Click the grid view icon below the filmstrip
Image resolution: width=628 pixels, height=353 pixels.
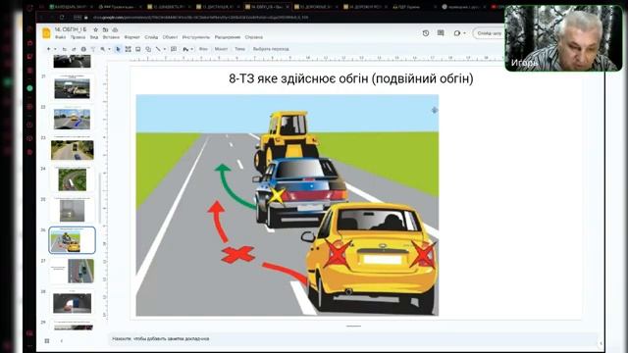(x=47, y=340)
